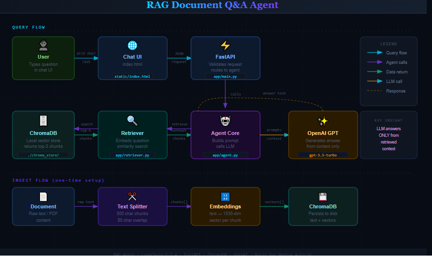Click 'Embeds question similarity search' description
Image resolution: width=432 pixels, height=257 pixels.
(132, 144)
